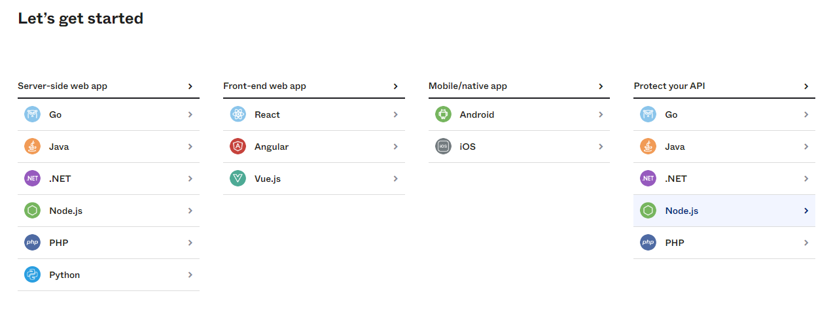Click the Angular shield icon
This screenshot has width=833, height=312.
click(x=238, y=147)
